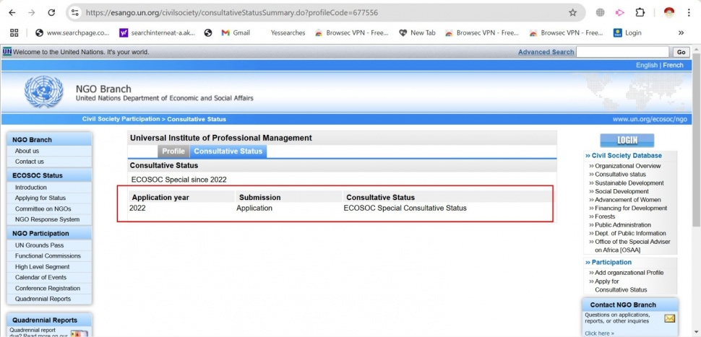The width and height of the screenshot is (701, 337).
Task: Open the searchinterneat-a.ak bookmark
Action: [158, 32]
